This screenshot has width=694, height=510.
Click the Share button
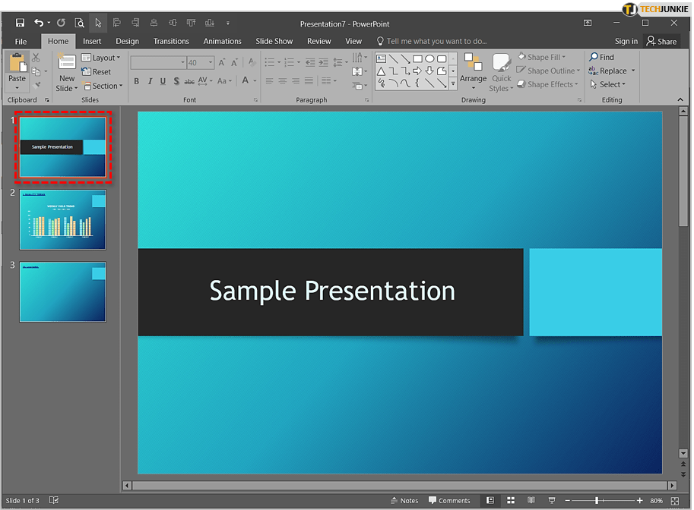[x=661, y=41]
